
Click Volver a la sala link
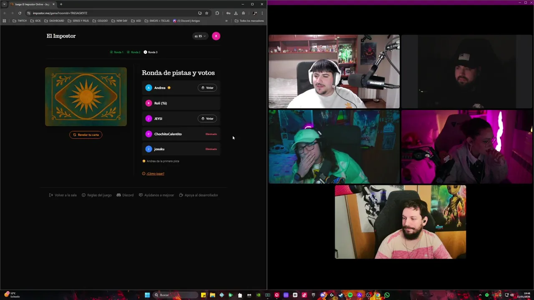tap(63, 195)
